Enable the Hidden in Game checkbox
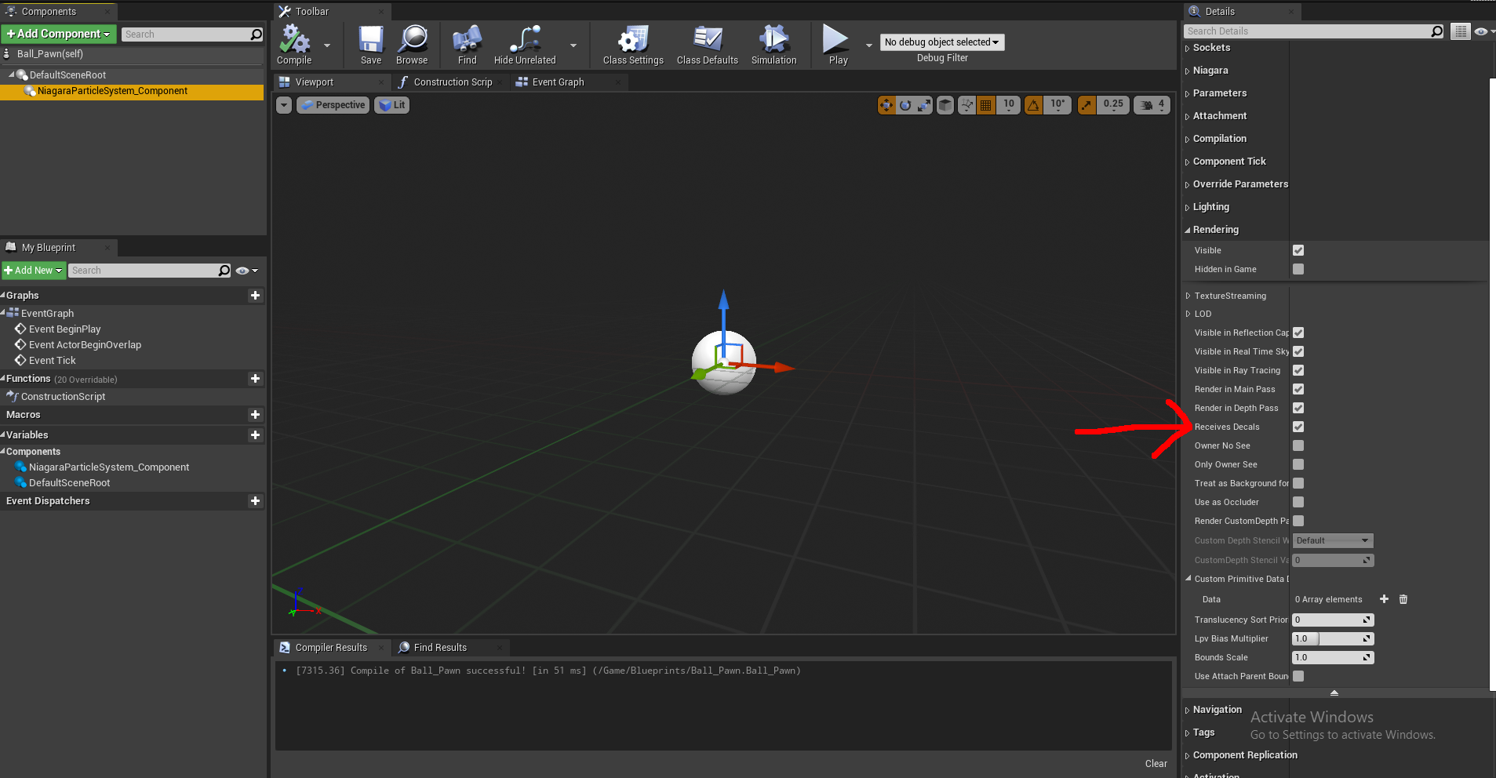 pos(1298,269)
